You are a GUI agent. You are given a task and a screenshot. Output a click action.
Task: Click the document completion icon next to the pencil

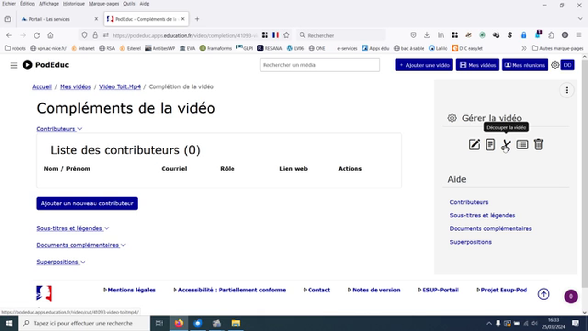[x=490, y=144]
